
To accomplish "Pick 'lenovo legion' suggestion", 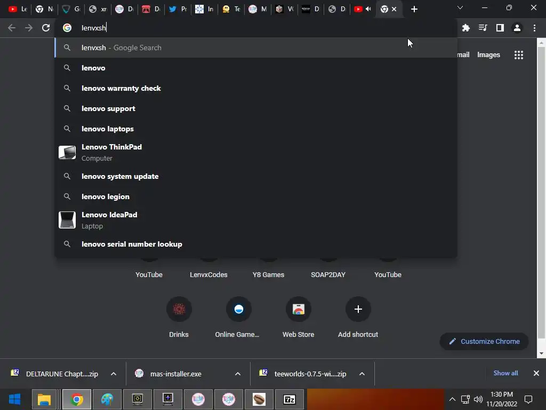I will (256, 196).
